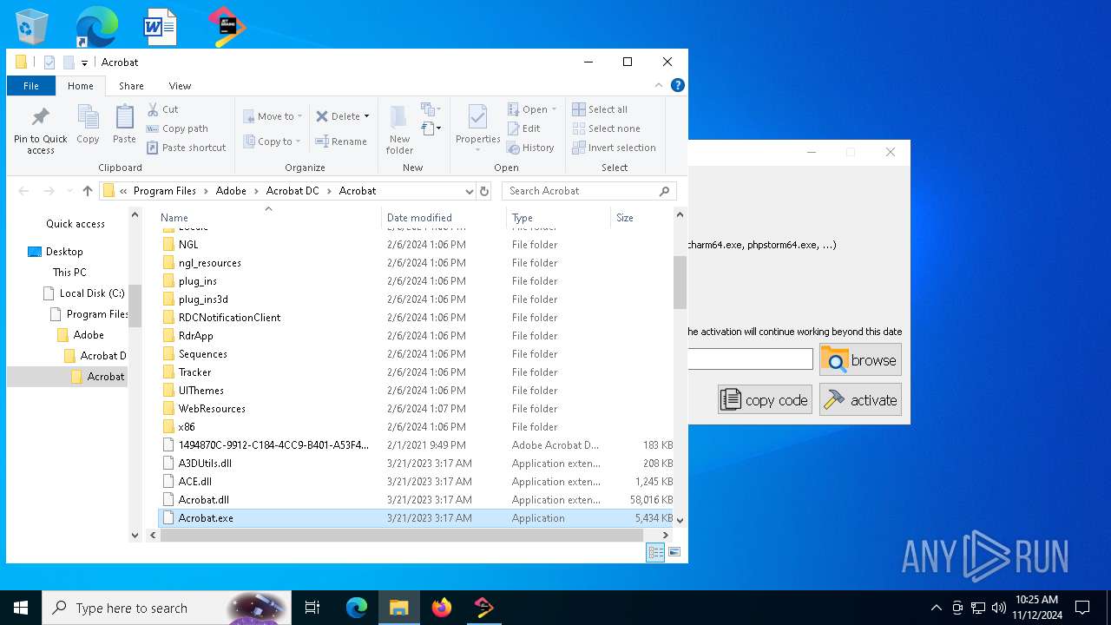The height and width of the screenshot is (625, 1111).
Task: Show hidden tray icons chevron
Action: (x=936, y=608)
